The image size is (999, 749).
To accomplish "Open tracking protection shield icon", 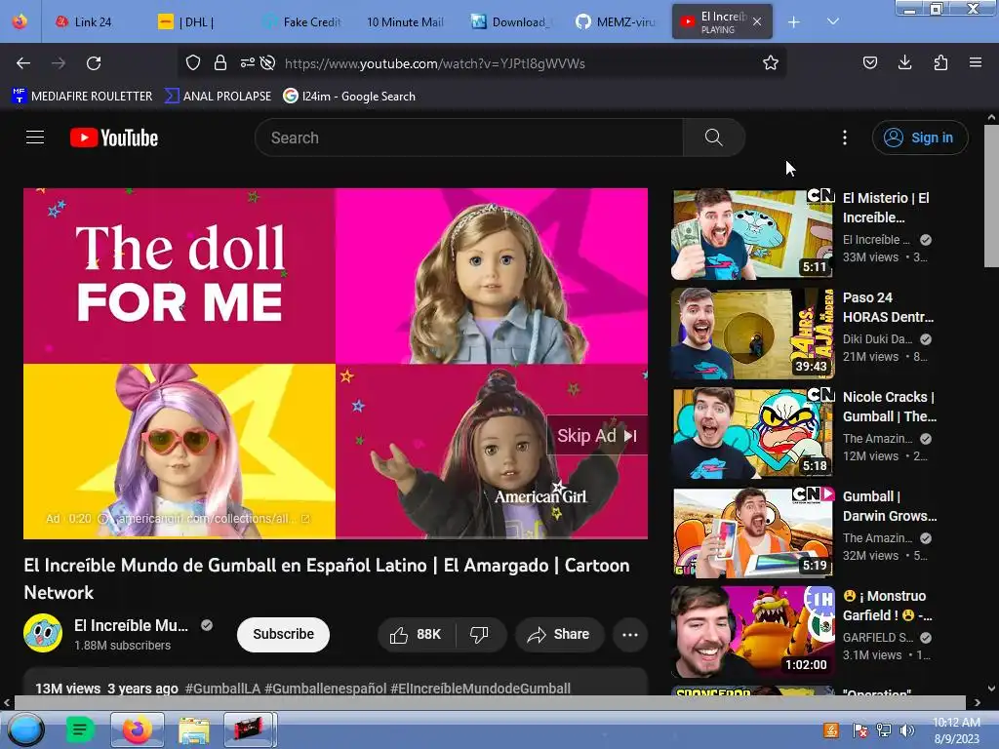I will pyautogui.click(x=193, y=62).
